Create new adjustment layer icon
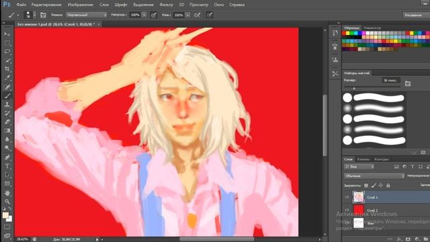Image resolution: width=430 pixels, height=242 pixels. tap(417, 239)
